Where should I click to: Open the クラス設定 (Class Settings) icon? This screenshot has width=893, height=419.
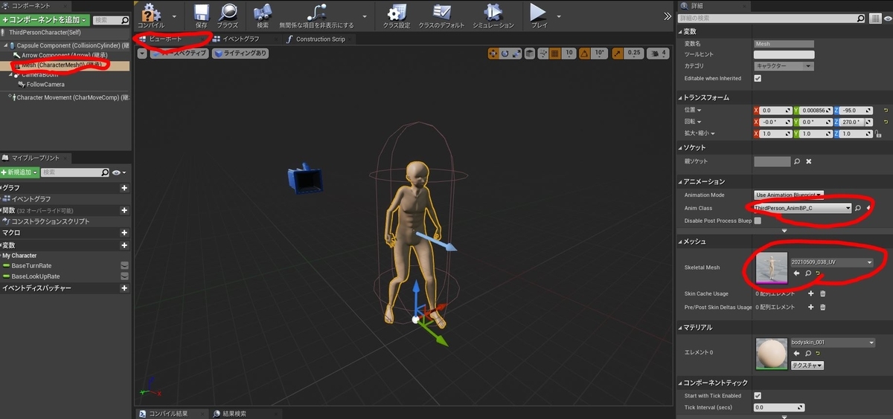[397, 15]
